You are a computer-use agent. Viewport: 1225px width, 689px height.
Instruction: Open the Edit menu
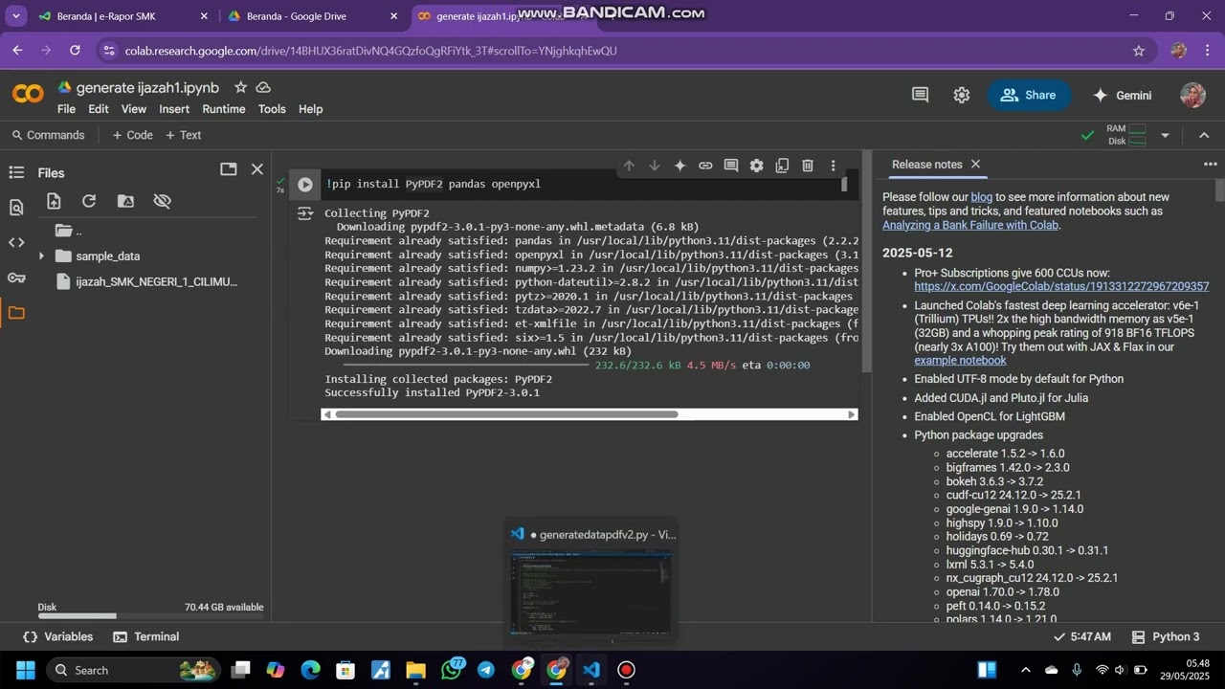point(99,109)
